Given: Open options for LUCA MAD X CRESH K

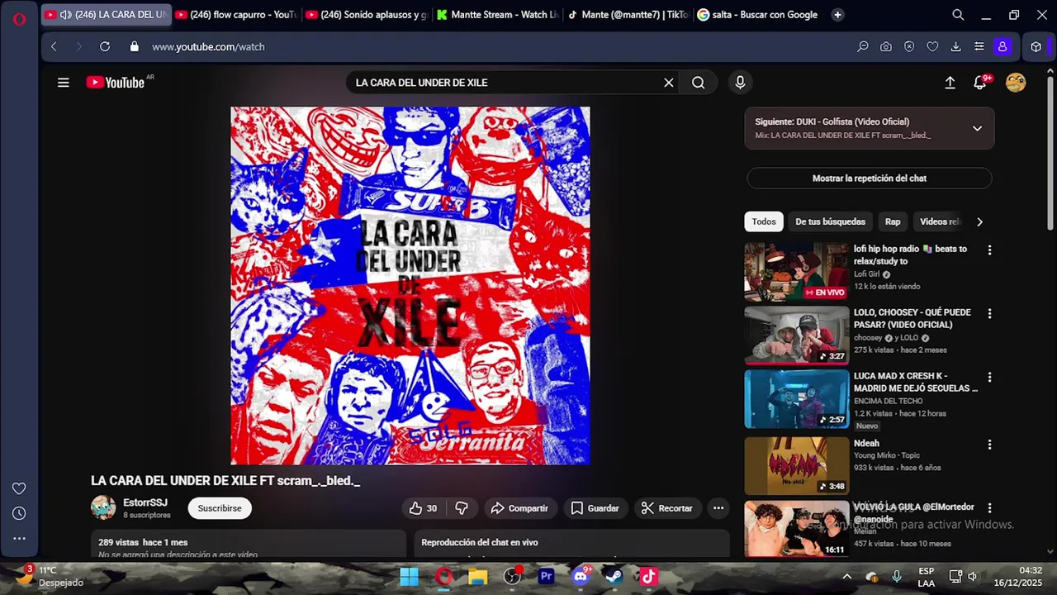Looking at the screenshot, I should pyautogui.click(x=989, y=377).
